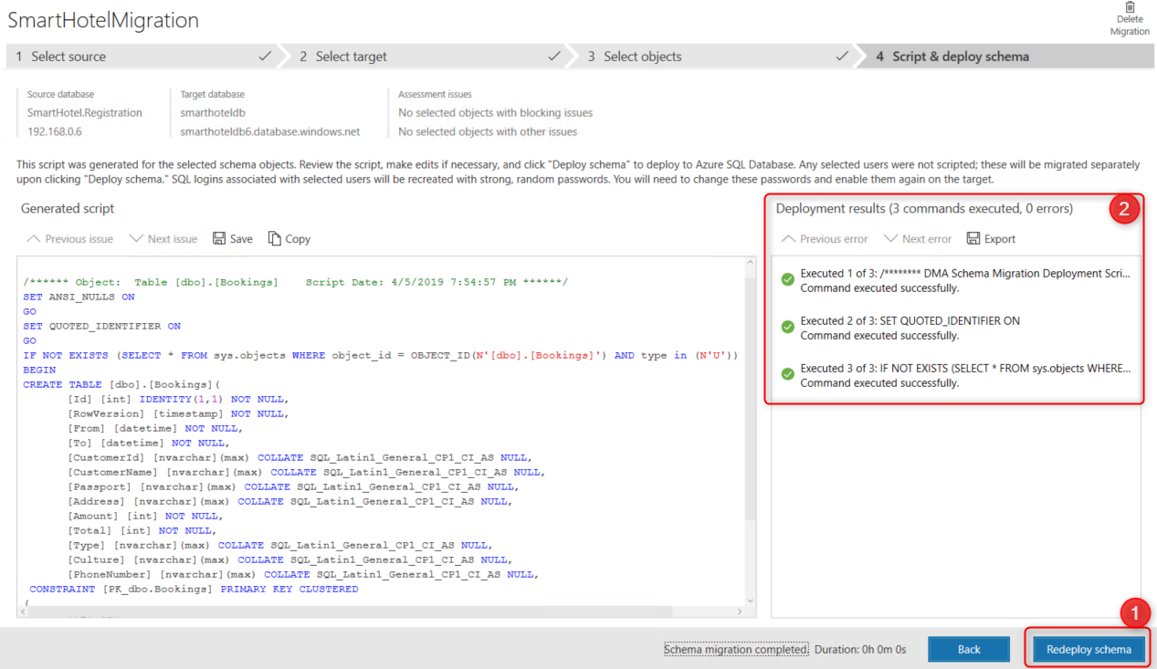Screen dimensions: 1157x669
Task: Click the CONSTRAINT [PK_dbo.Bookings] line
Action: 194,589
